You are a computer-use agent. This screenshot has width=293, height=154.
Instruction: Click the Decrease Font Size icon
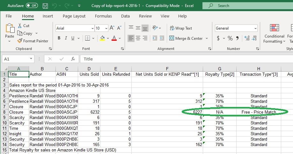tap(119, 28)
